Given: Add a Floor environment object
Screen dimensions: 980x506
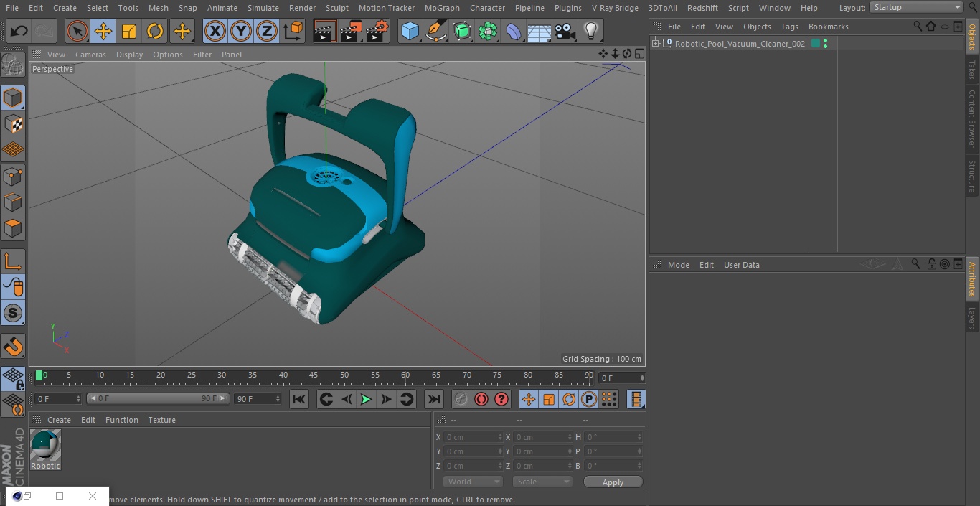Looking at the screenshot, I should coord(540,32).
